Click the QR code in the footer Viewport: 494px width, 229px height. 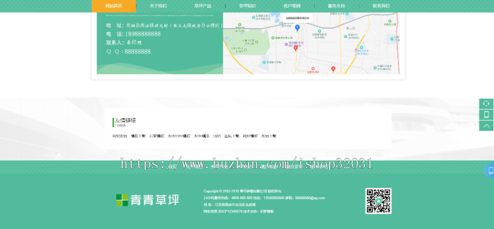(378, 201)
